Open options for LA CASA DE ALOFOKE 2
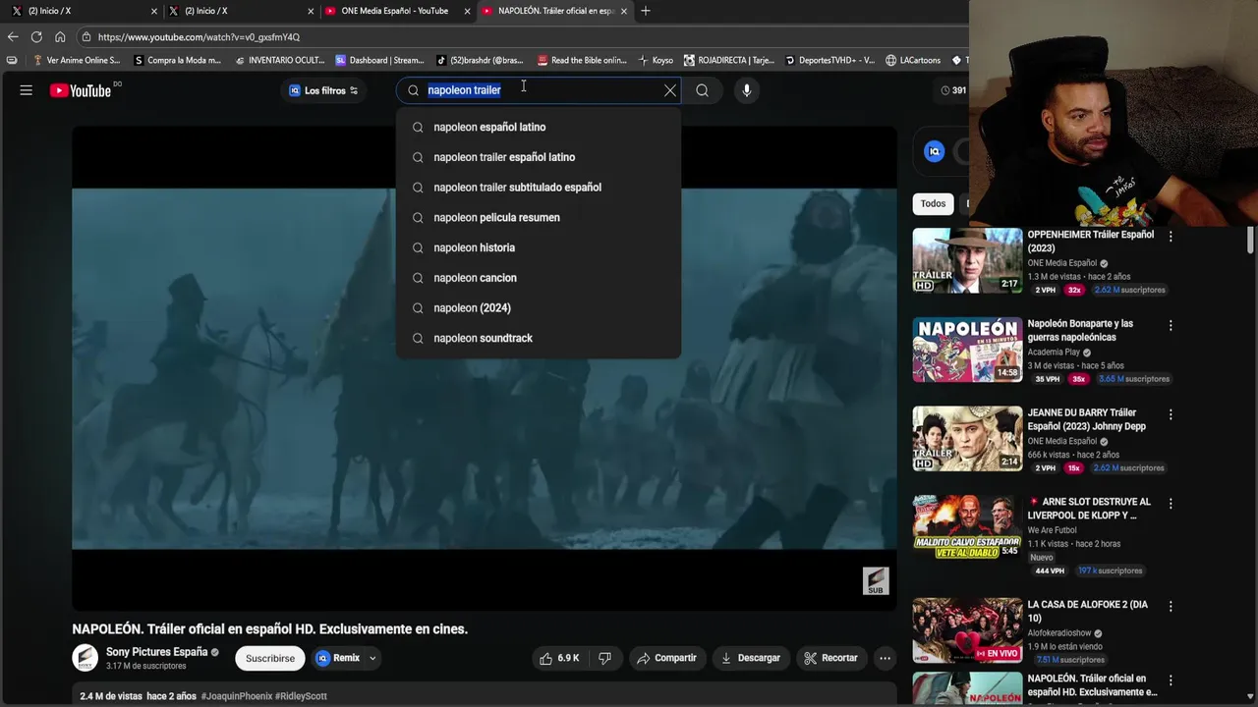The height and width of the screenshot is (707, 1258). 1171,606
